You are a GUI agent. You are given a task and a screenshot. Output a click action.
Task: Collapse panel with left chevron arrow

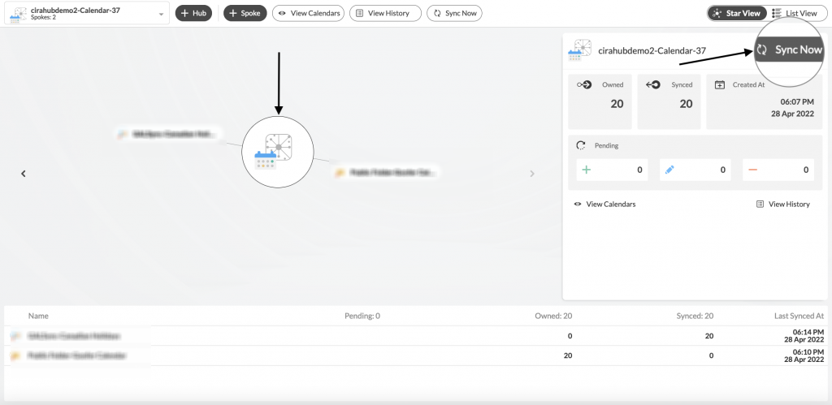24,173
